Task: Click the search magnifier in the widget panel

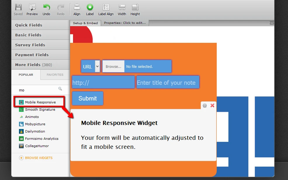Action: [x=60, y=89]
